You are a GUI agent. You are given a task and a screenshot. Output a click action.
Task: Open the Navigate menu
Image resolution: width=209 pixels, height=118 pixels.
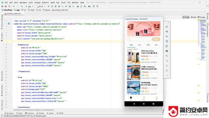(23, 3)
